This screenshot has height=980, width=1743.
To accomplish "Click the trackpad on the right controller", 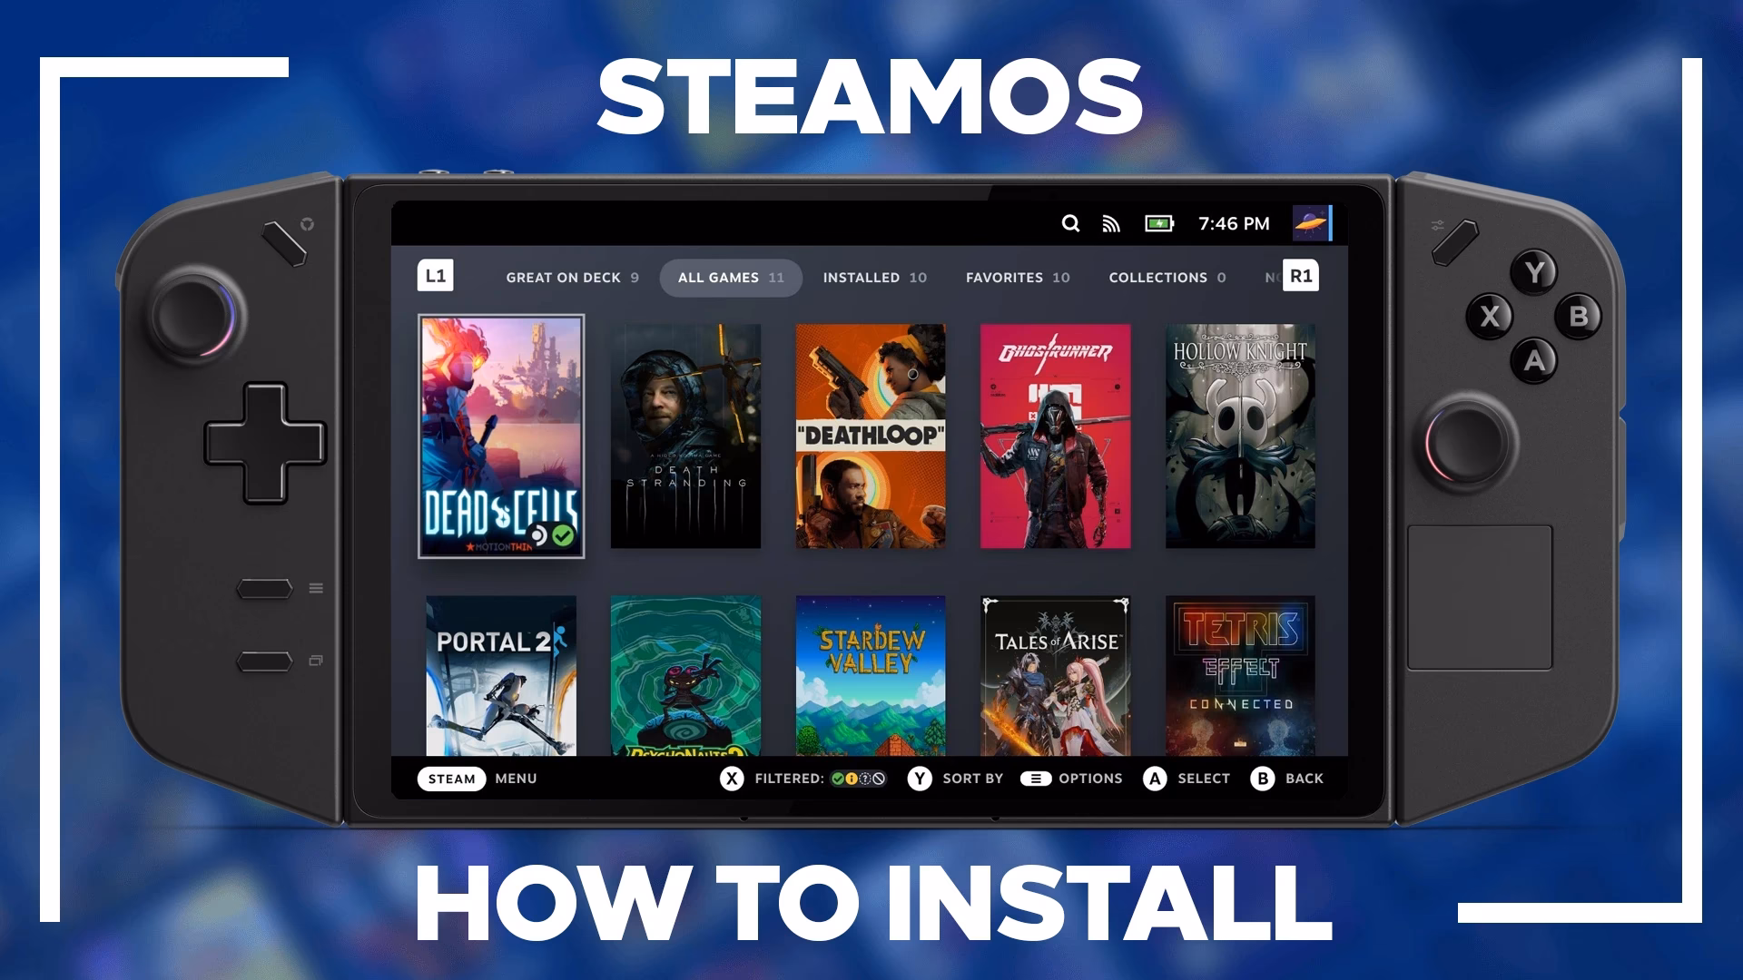I will pyautogui.click(x=1480, y=598).
